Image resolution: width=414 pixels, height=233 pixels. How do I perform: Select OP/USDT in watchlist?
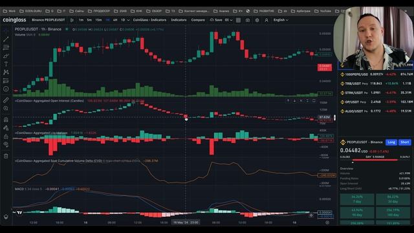(376, 102)
